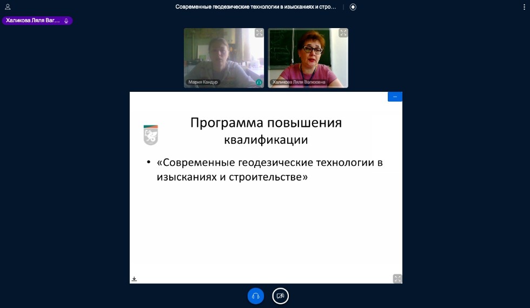
Task: Click the session title at top
Action: (x=255, y=6)
